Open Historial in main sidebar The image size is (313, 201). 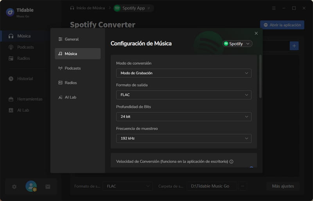[26, 79]
